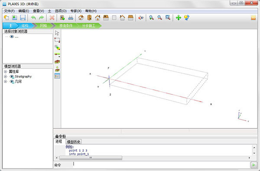Click the house outline front view icon

[97, 18]
